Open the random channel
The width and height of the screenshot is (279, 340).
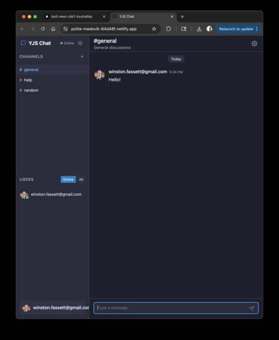52,90
